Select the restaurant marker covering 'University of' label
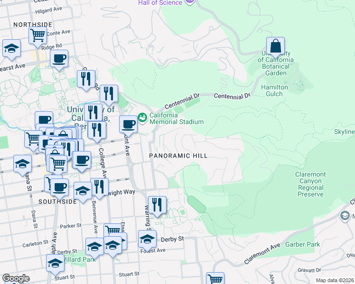This screenshot has height=284, width=355. pos(93,113)
